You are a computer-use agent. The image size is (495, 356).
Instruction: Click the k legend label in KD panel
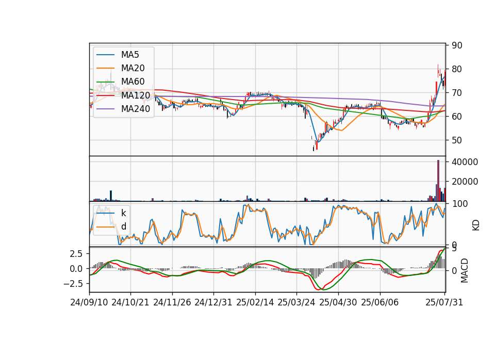123,213
